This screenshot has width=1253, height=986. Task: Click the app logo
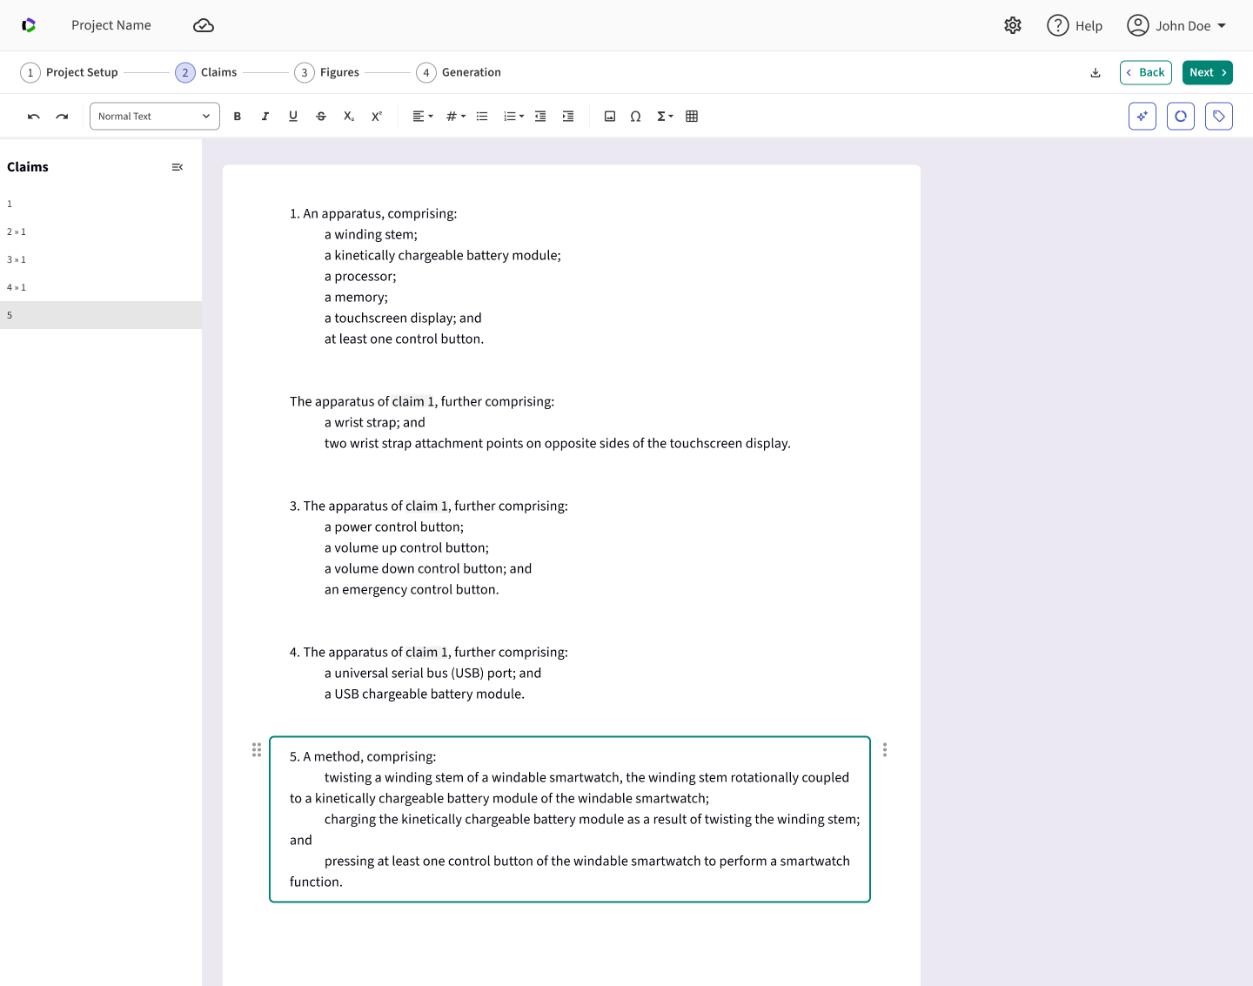pyautogui.click(x=29, y=26)
